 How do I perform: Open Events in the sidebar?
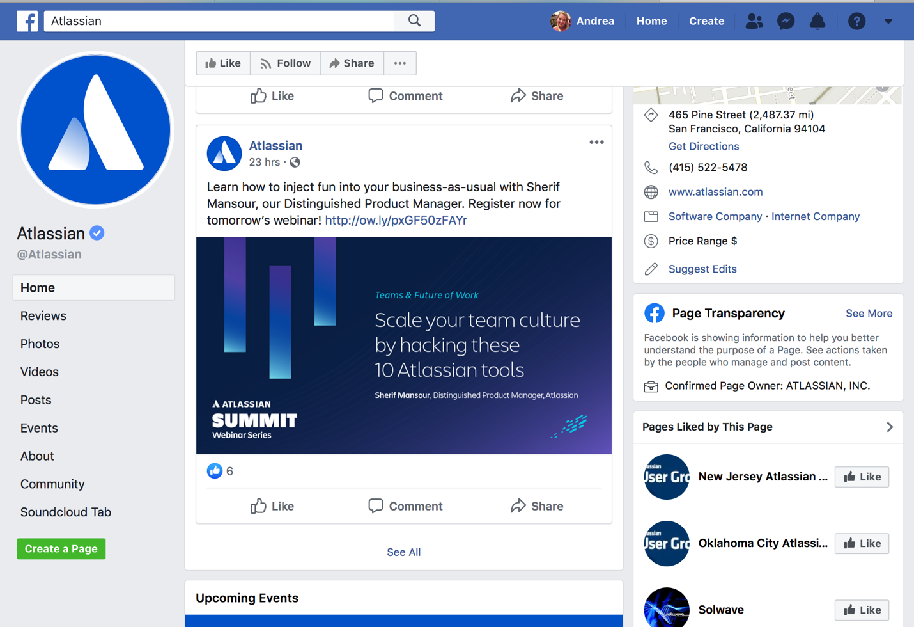pyautogui.click(x=39, y=429)
